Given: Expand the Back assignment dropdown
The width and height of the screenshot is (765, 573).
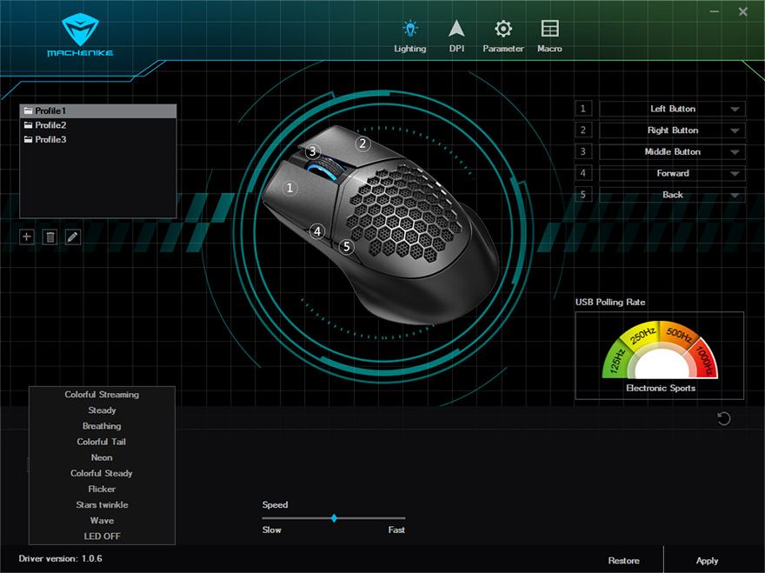Looking at the screenshot, I should pos(672,195).
